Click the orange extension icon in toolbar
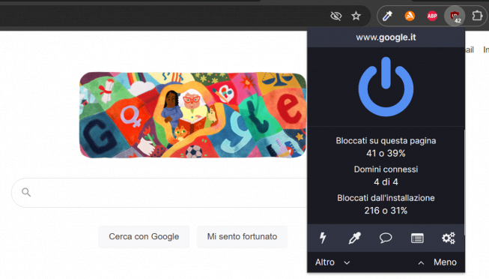489x279 pixels. (x=410, y=16)
